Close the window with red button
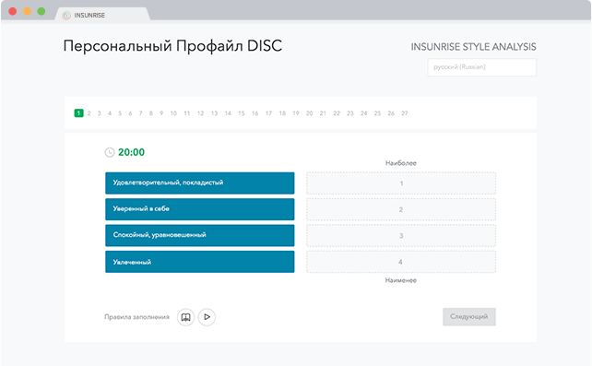 pyautogui.click(x=13, y=11)
